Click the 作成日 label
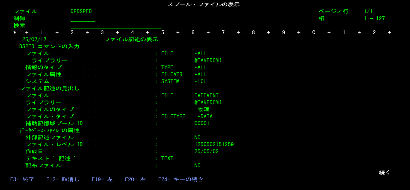Image resolution: width=410 pixels, height=190 pixels. coord(34,151)
